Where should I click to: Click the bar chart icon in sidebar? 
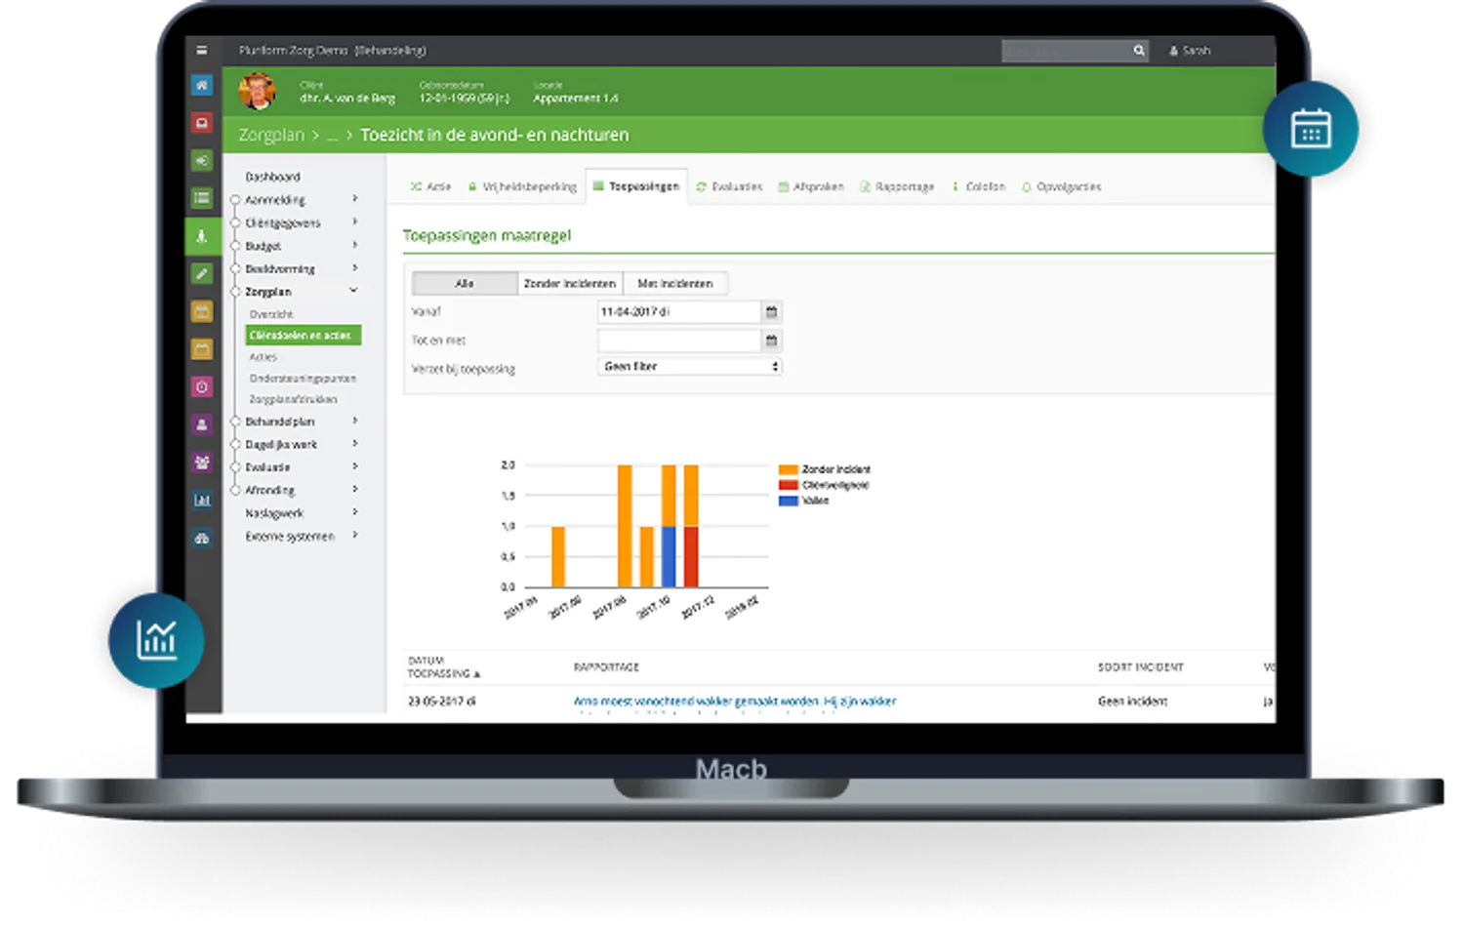tap(202, 501)
